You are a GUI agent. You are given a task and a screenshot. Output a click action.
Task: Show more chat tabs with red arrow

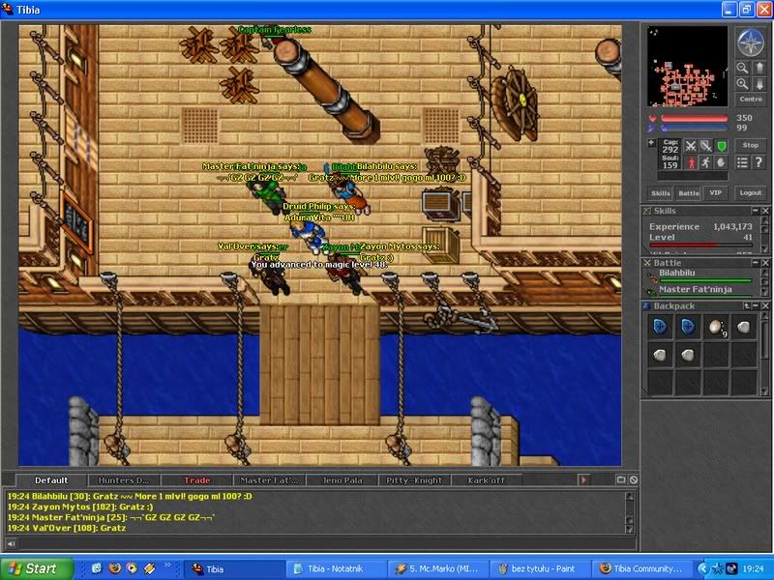click(x=583, y=479)
